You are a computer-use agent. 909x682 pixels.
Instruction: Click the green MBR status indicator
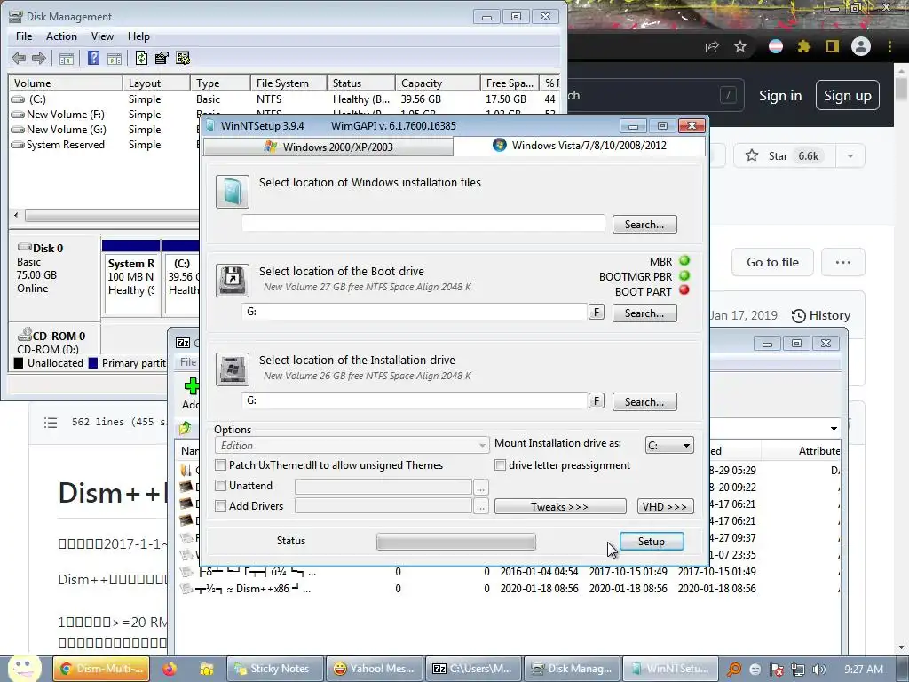pyautogui.click(x=684, y=261)
